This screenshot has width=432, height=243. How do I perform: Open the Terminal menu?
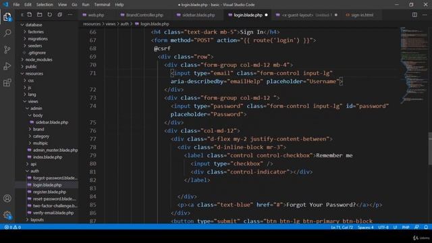coord(102,5)
